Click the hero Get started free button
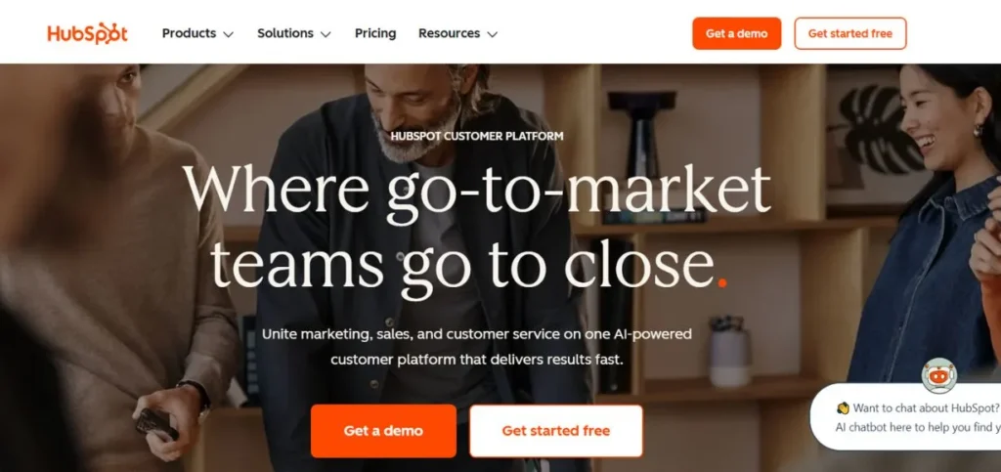This screenshot has width=1001, height=472. pos(556,431)
